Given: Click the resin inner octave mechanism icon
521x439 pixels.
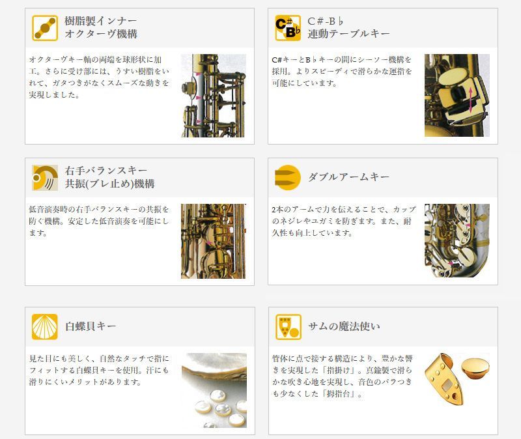Looking at the screenshot, I should [45, 28].
